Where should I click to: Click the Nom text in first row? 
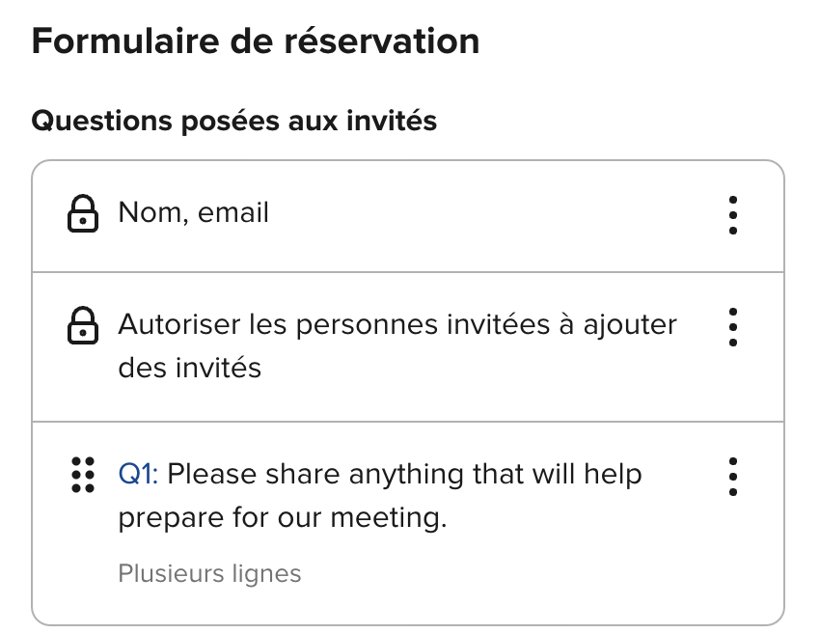149,212
